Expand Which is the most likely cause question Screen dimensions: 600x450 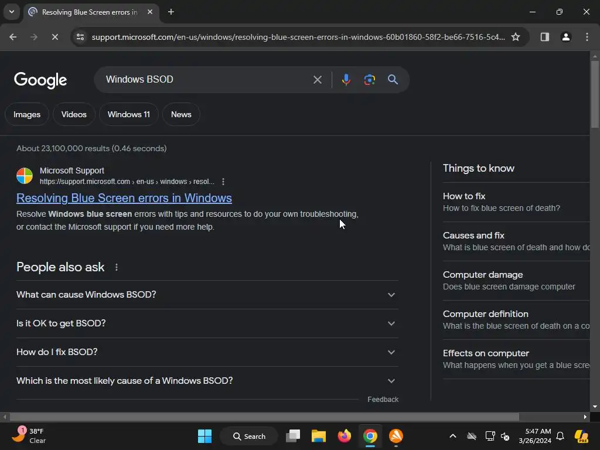207,381
